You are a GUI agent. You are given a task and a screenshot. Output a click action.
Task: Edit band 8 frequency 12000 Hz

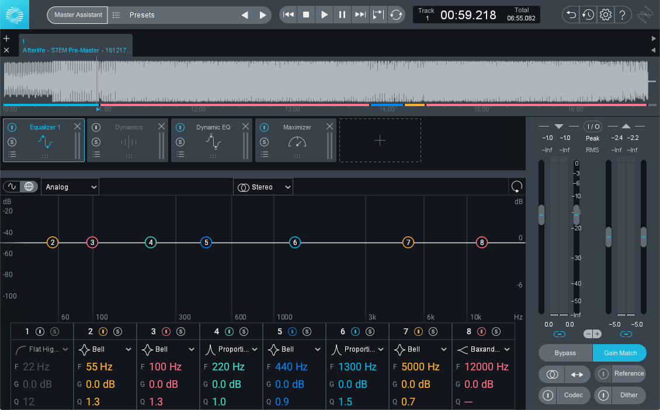(x=487, y=367)
